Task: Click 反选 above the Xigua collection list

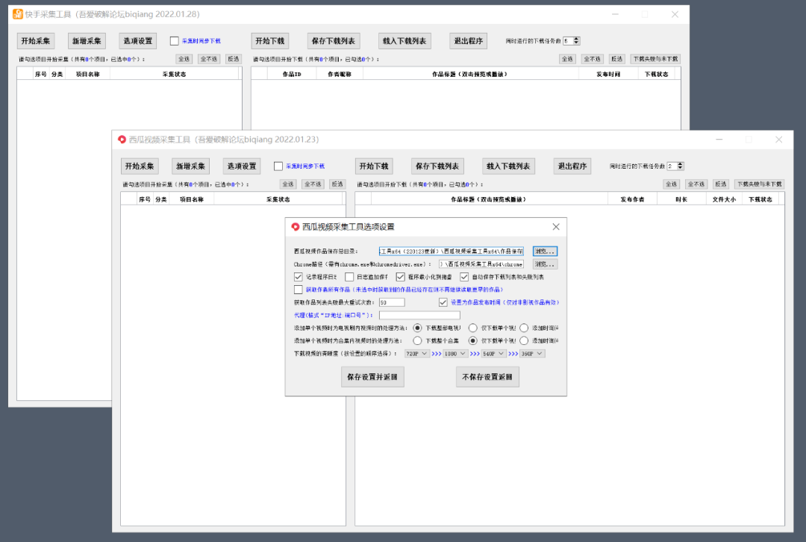Action: (x=337, y=184)
